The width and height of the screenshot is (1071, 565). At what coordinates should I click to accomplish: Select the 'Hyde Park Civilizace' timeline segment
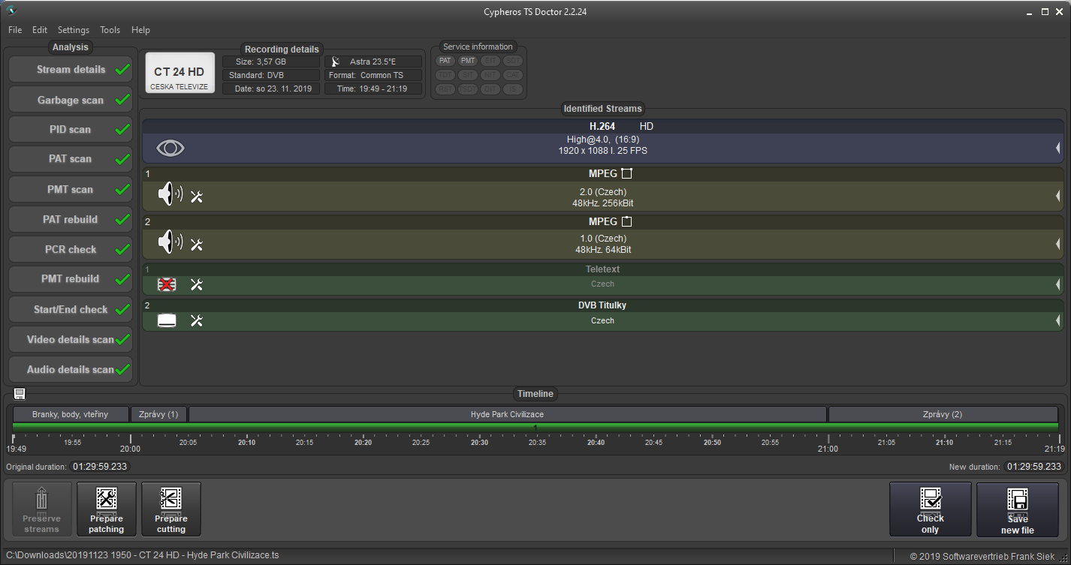point(507,414)
